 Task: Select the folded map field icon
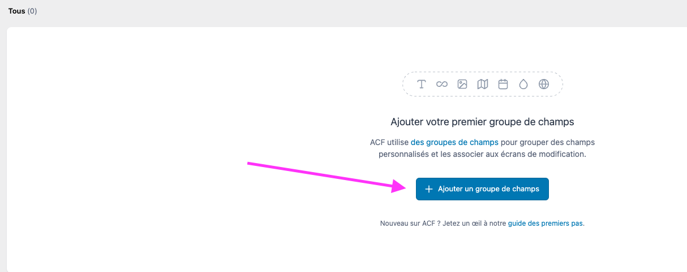click(x=483, y=84)
